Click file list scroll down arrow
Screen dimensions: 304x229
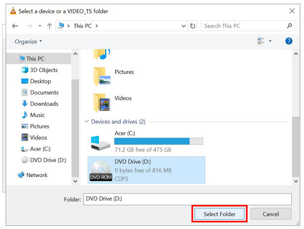[x=296, y=181]
